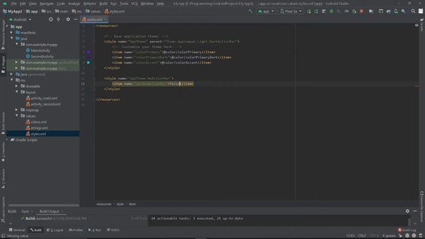Expand the mipmap folder
Viewport: 425px width, 239px height.
(17, 110)
